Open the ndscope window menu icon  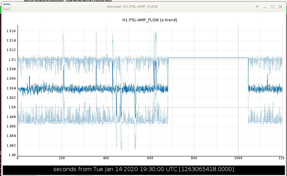(x=7, y=7)
